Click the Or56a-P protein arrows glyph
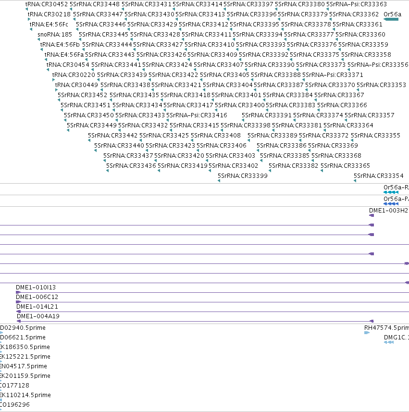 pos(391,204)
